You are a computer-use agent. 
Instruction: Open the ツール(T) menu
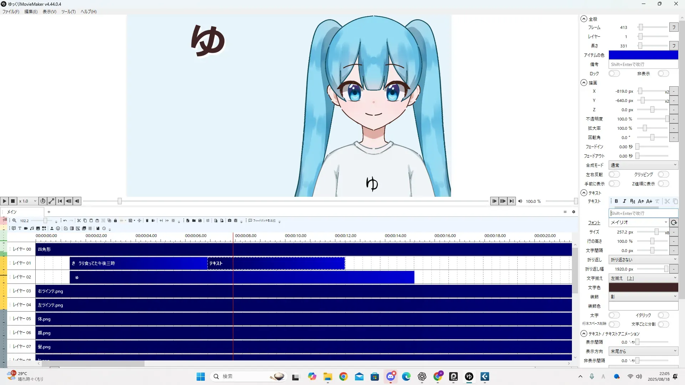click(68, 12)
